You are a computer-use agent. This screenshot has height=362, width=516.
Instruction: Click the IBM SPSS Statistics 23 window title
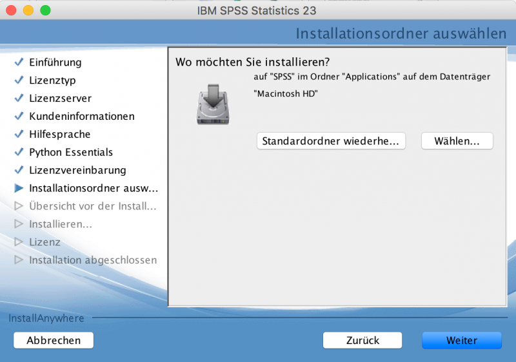point(257,10)
